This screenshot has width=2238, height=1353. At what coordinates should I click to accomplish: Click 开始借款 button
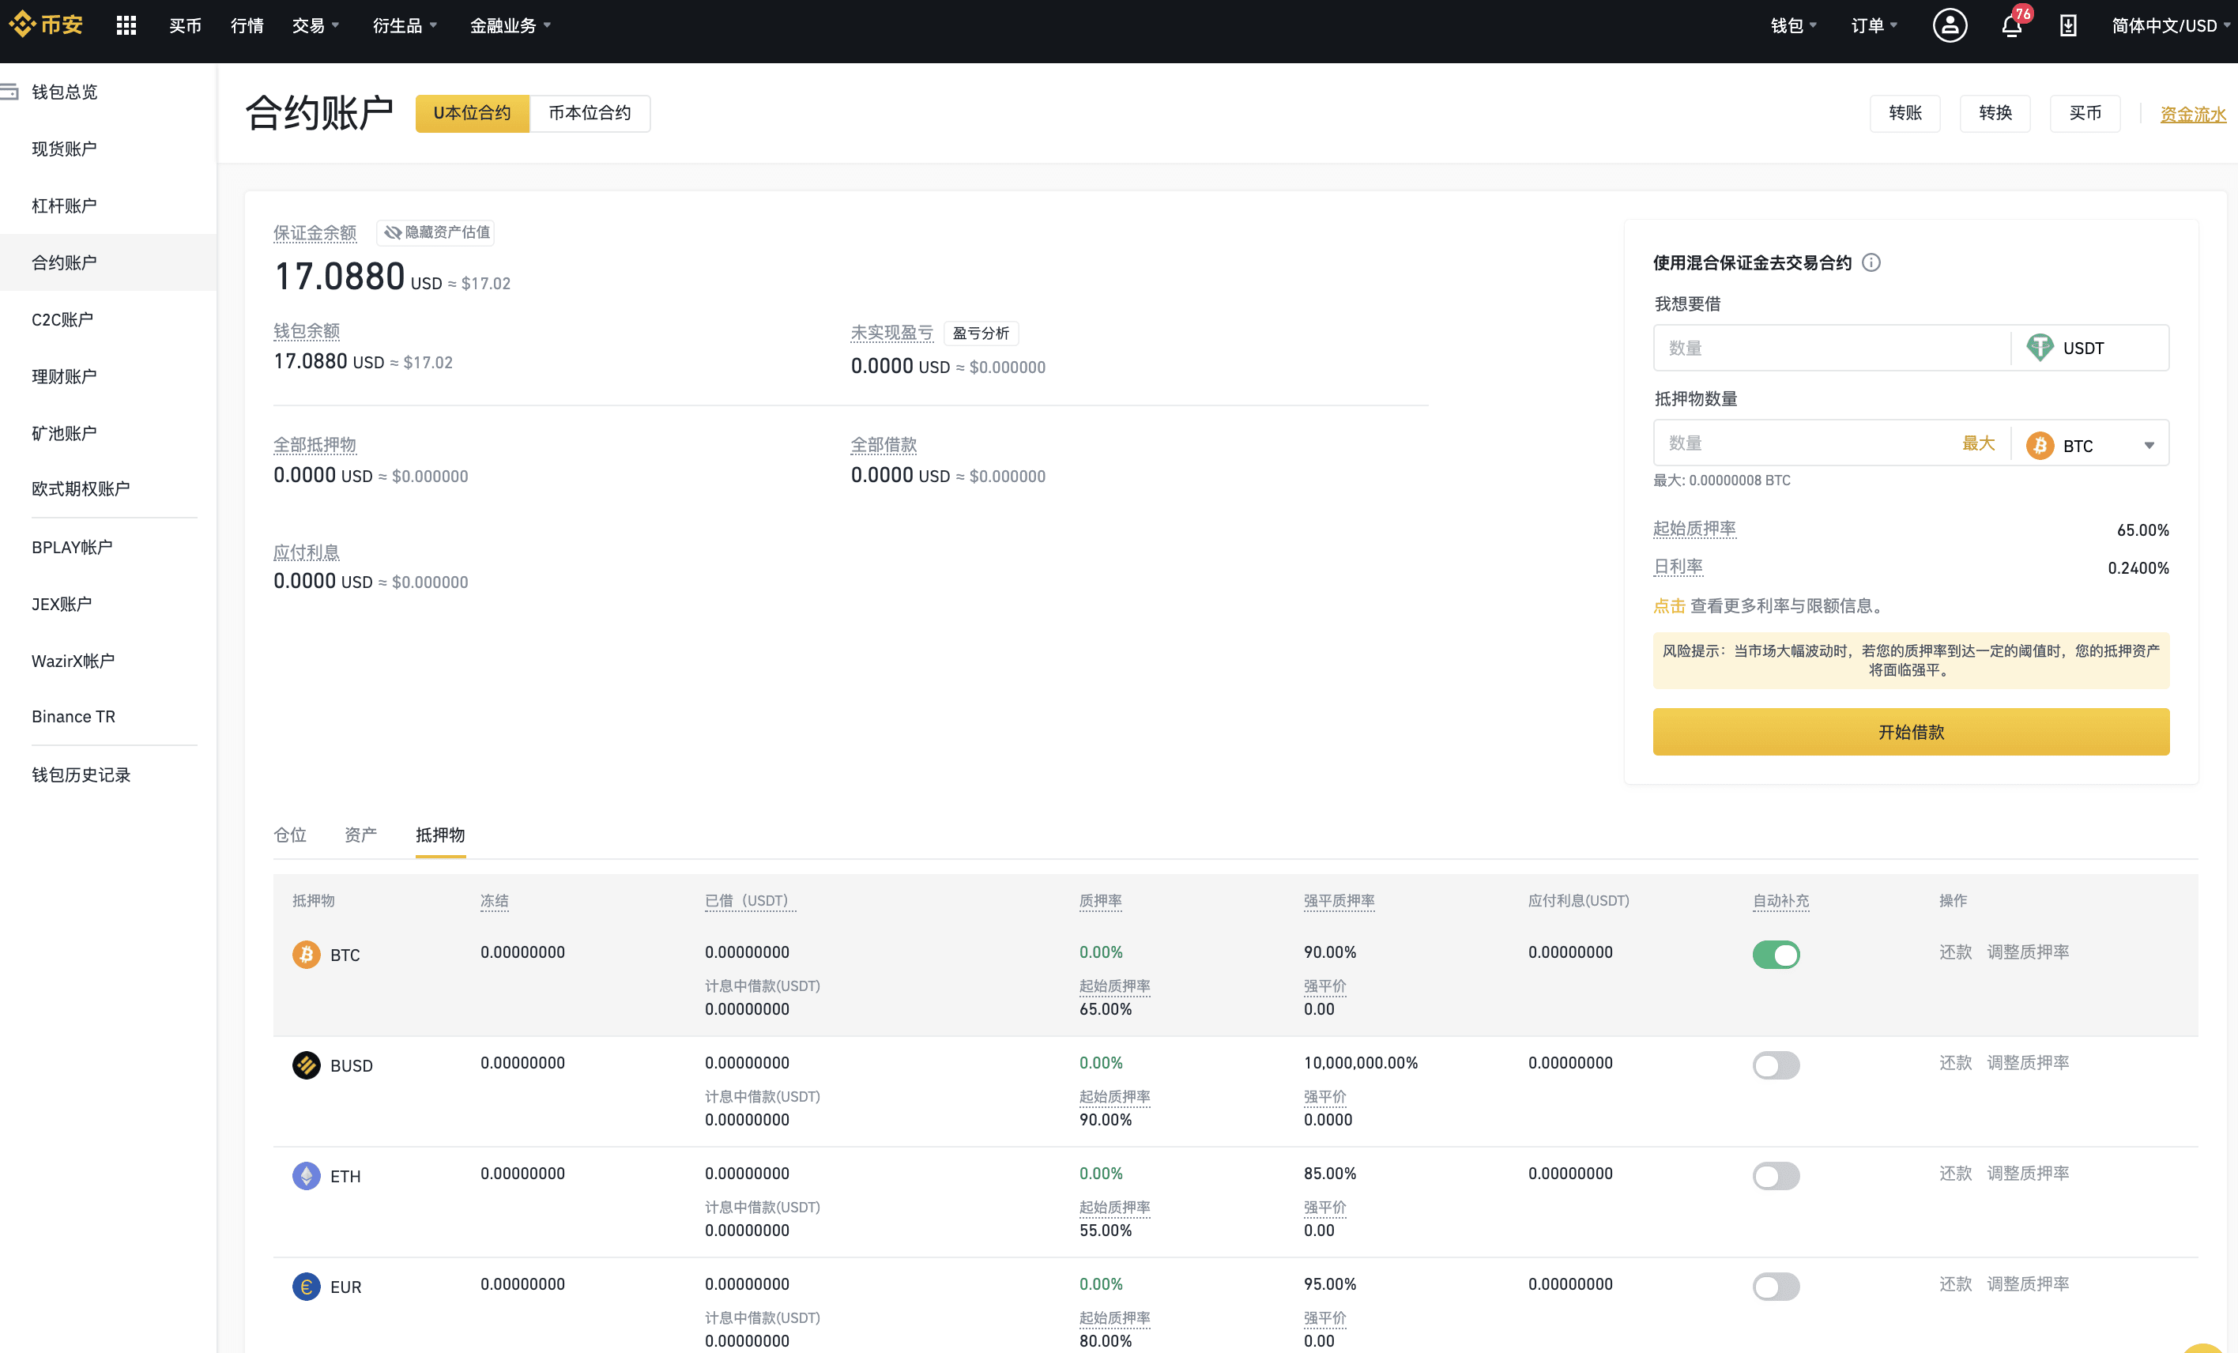[1911, 732]
